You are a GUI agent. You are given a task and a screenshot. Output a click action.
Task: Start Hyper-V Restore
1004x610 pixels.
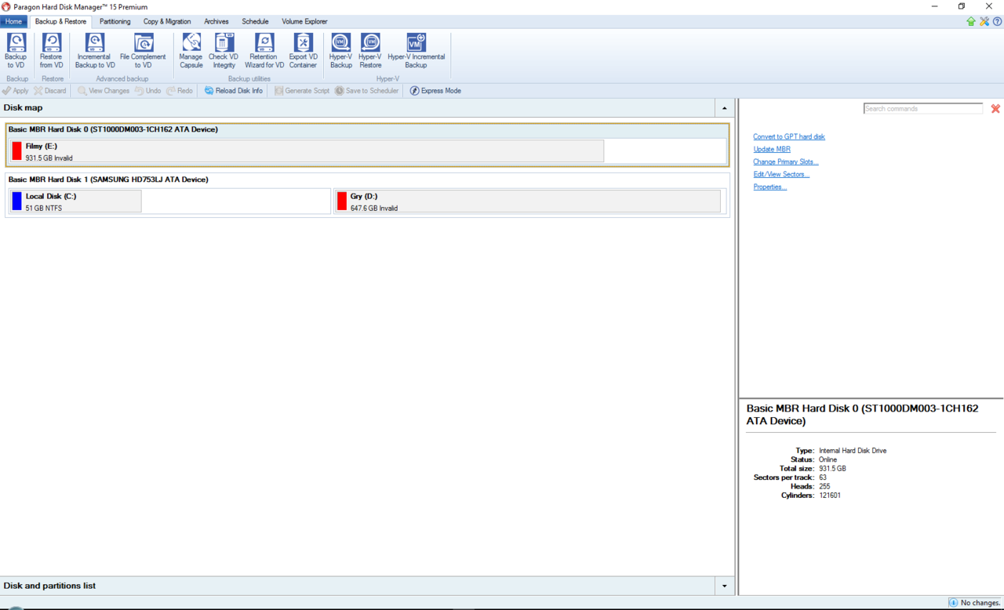(370, 51)
